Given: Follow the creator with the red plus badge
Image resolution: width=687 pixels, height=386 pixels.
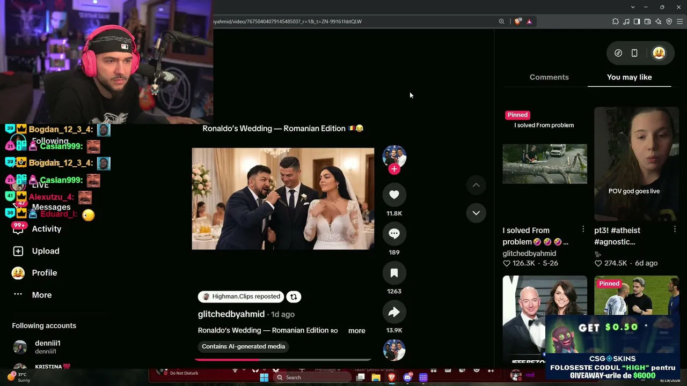Looking at the screenshot, I should click(x=394, y=169).
